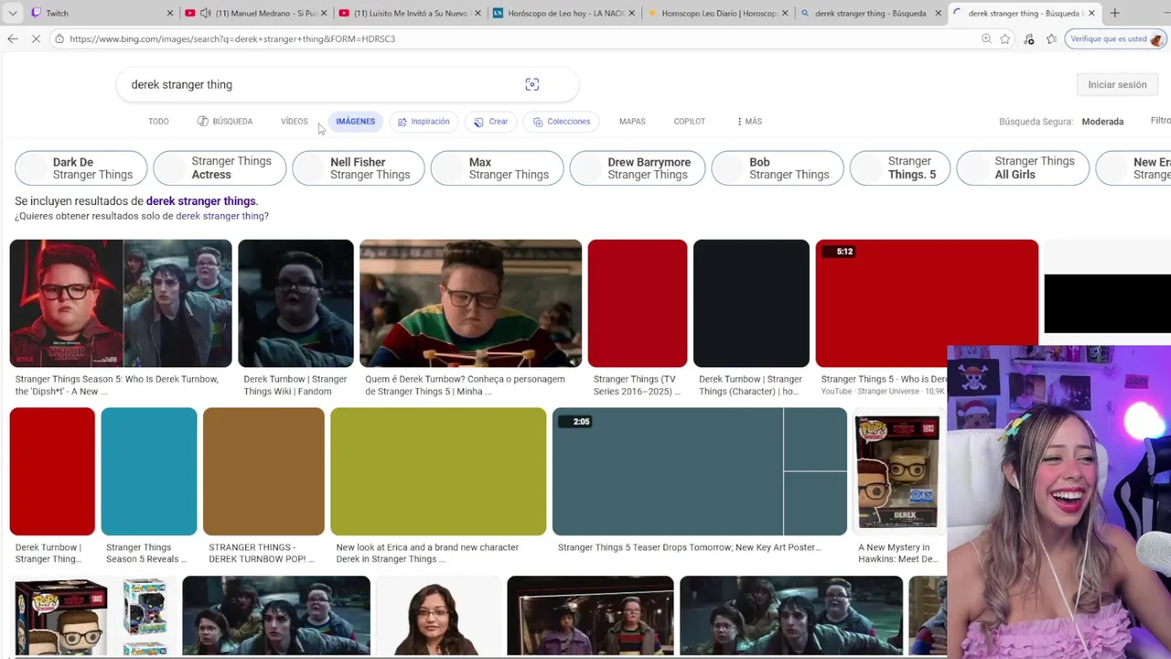Open the Crear pill

pyautogui.click(x=490, y=121)
